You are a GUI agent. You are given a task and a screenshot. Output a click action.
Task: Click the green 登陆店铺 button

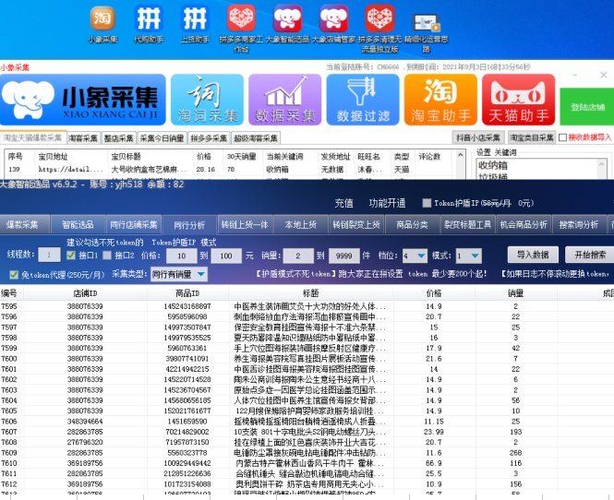pyautogui.click(x=587, y=107)
